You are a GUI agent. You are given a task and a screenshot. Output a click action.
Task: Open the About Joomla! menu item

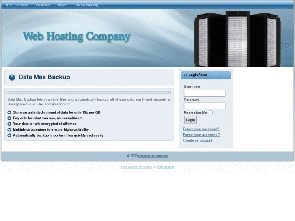point(17,5)
